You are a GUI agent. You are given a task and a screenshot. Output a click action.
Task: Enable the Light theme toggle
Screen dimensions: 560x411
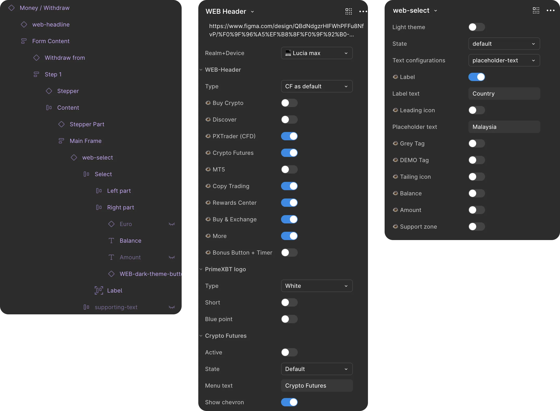476,27
